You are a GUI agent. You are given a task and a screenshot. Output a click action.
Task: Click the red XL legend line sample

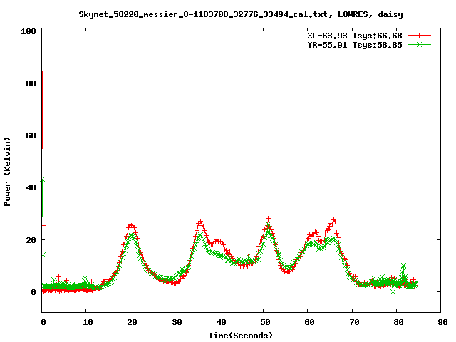click(419, 36)
